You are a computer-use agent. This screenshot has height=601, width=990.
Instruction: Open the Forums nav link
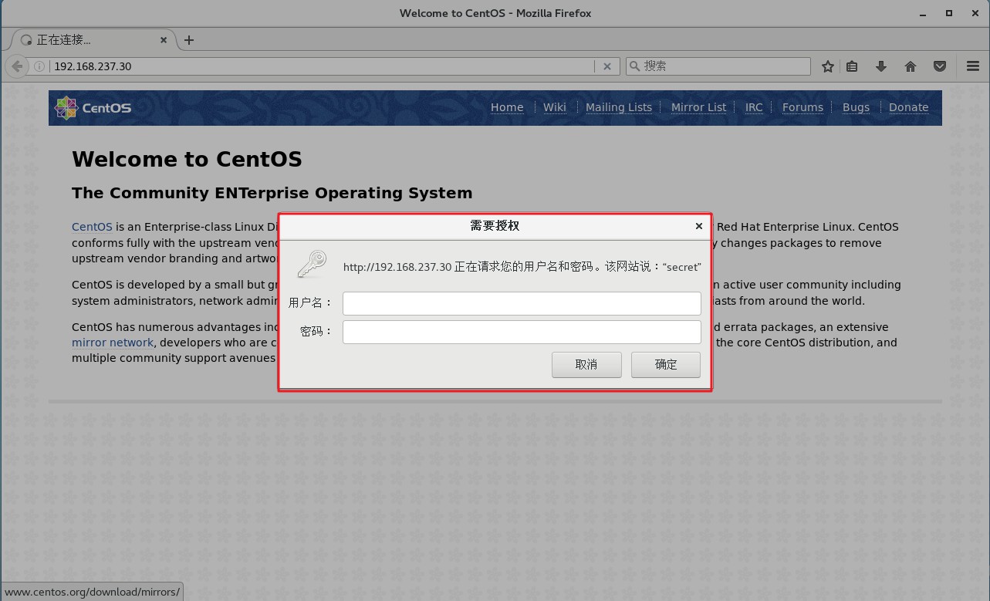coord(802,107)
